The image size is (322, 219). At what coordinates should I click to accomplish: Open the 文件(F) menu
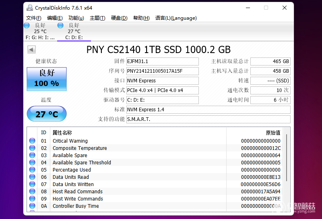pyautogui.click(x=34, y=18)
